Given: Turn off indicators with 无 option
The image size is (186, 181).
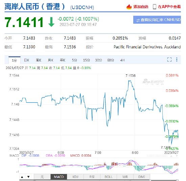Looking at the screenshot, I should pyautogui.click(x=42, y=177).
